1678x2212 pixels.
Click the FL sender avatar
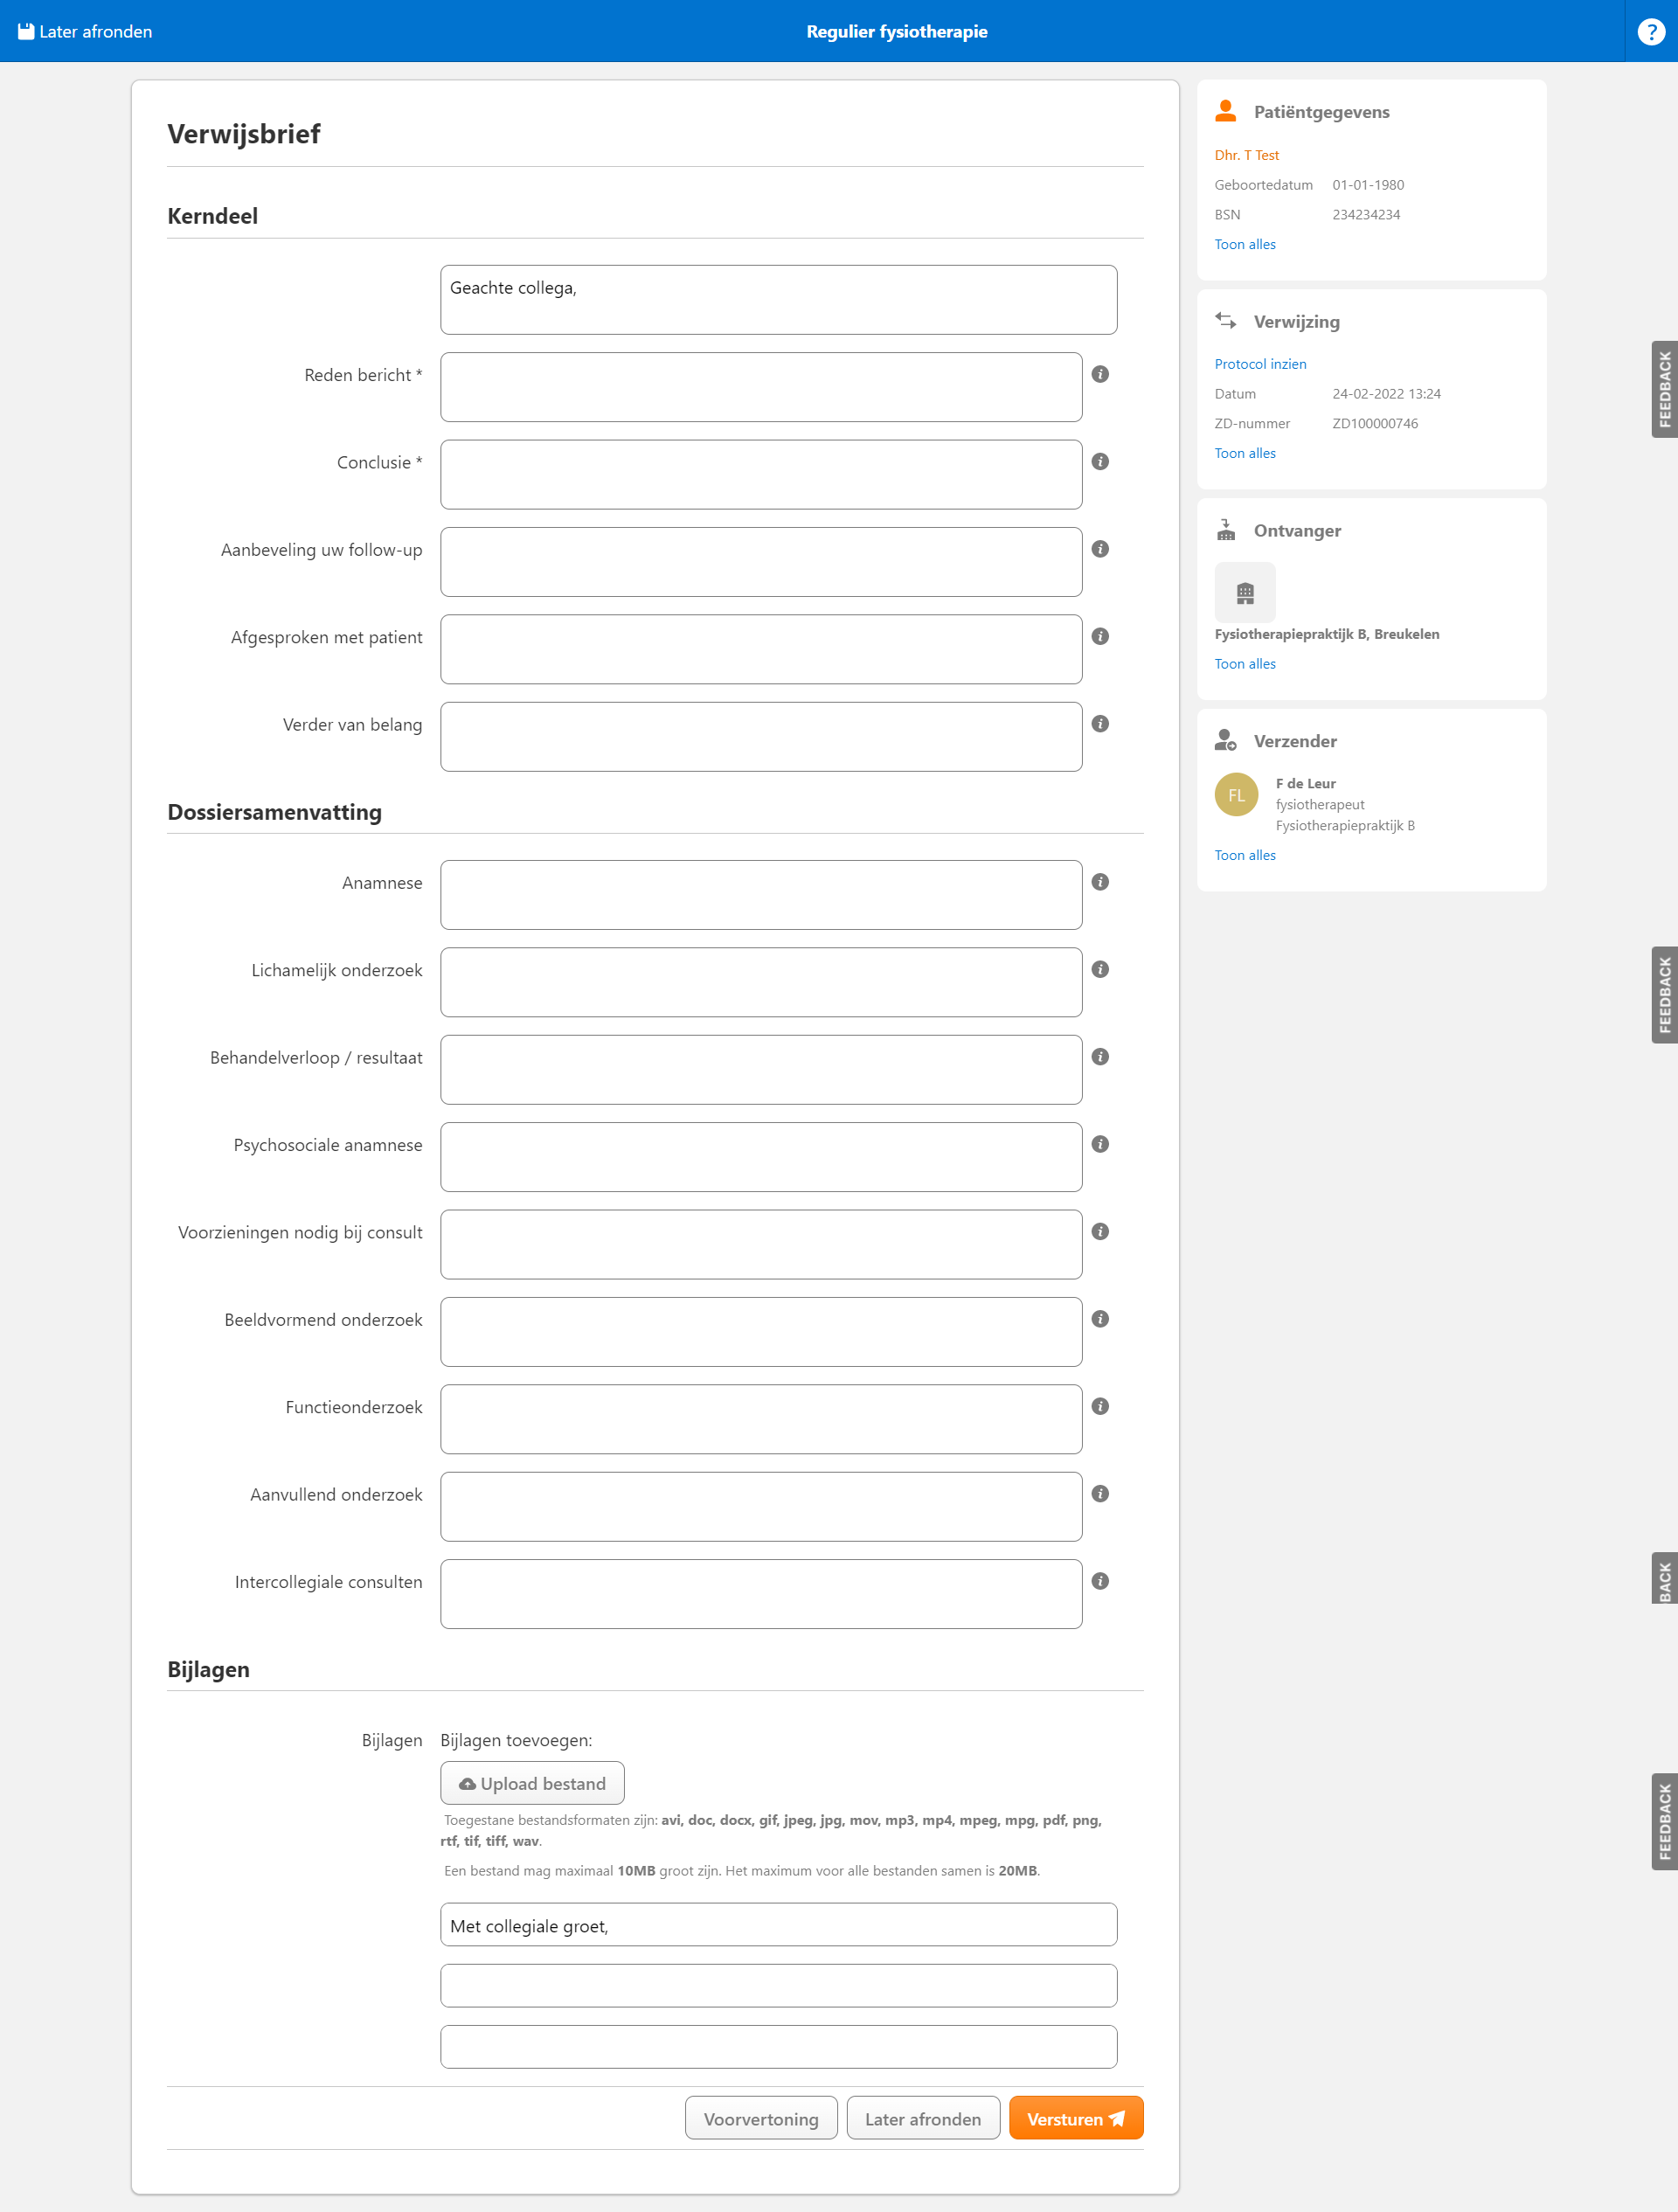coord(1236,795)
